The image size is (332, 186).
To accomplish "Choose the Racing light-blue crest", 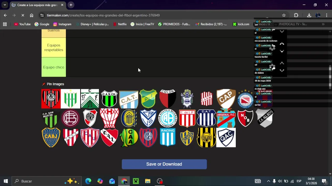I will (168, 137).
